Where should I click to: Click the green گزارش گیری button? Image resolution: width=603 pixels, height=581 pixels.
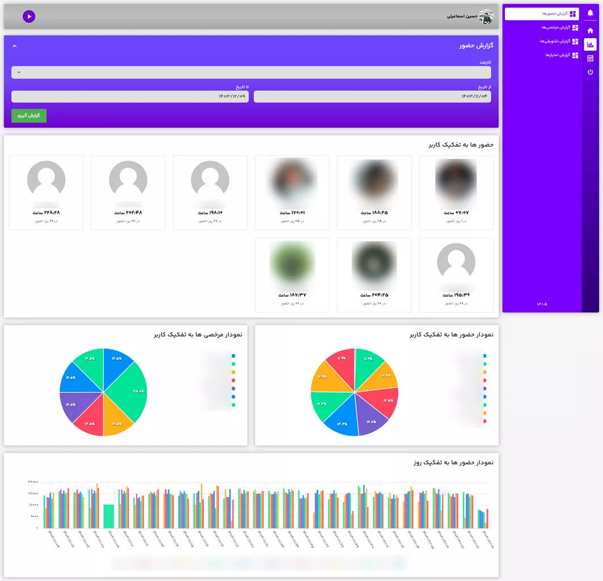[29, 115]
